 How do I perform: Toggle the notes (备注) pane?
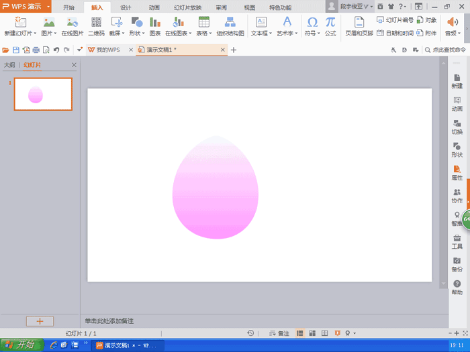click(x=279, y=333)
